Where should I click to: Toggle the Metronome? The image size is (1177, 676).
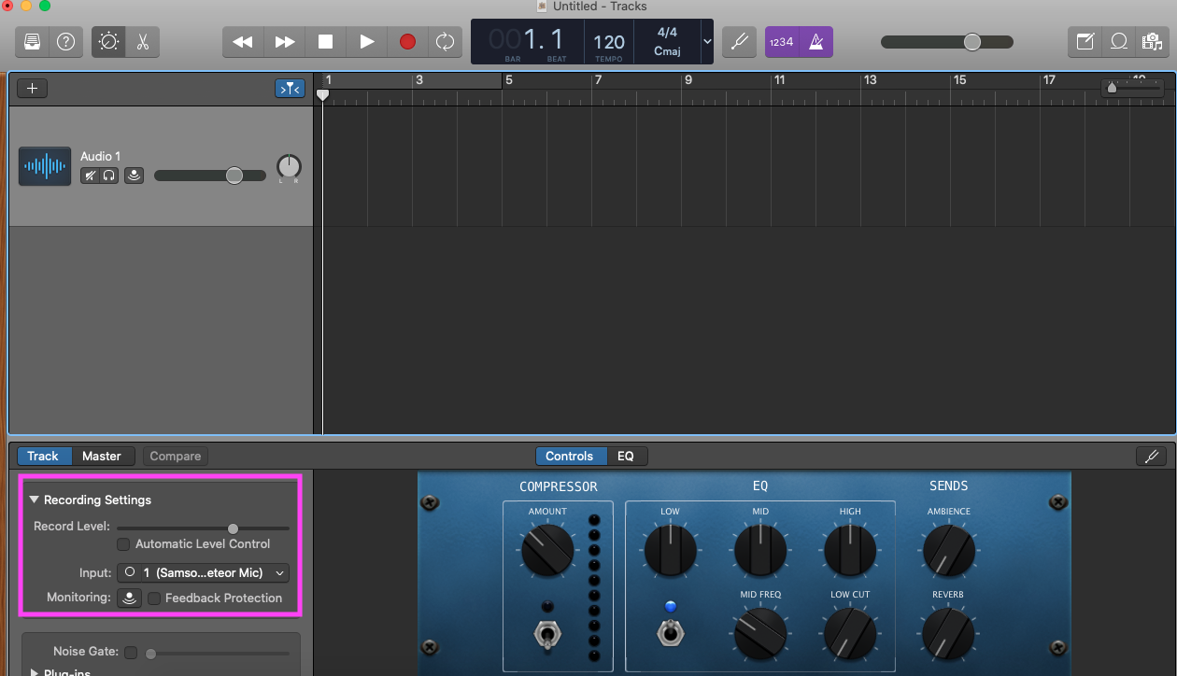coord(815,42)
